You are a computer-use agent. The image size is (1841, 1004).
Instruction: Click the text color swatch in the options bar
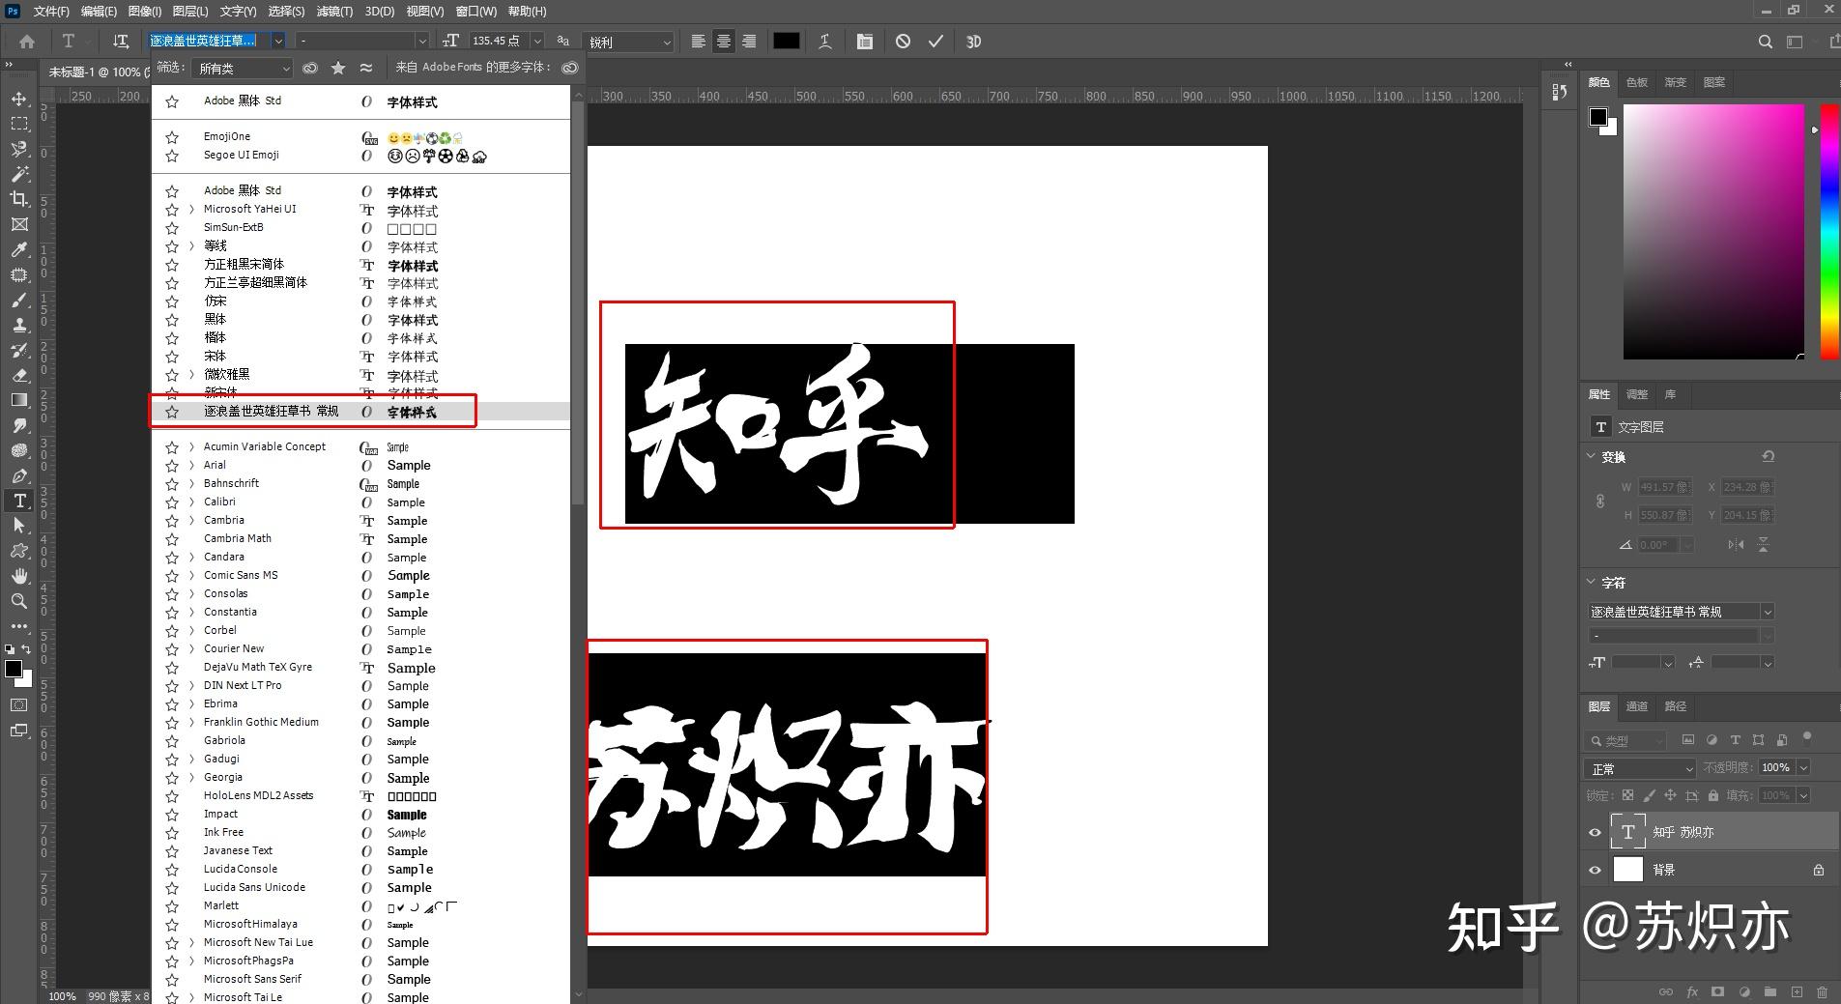click(786, 41)
